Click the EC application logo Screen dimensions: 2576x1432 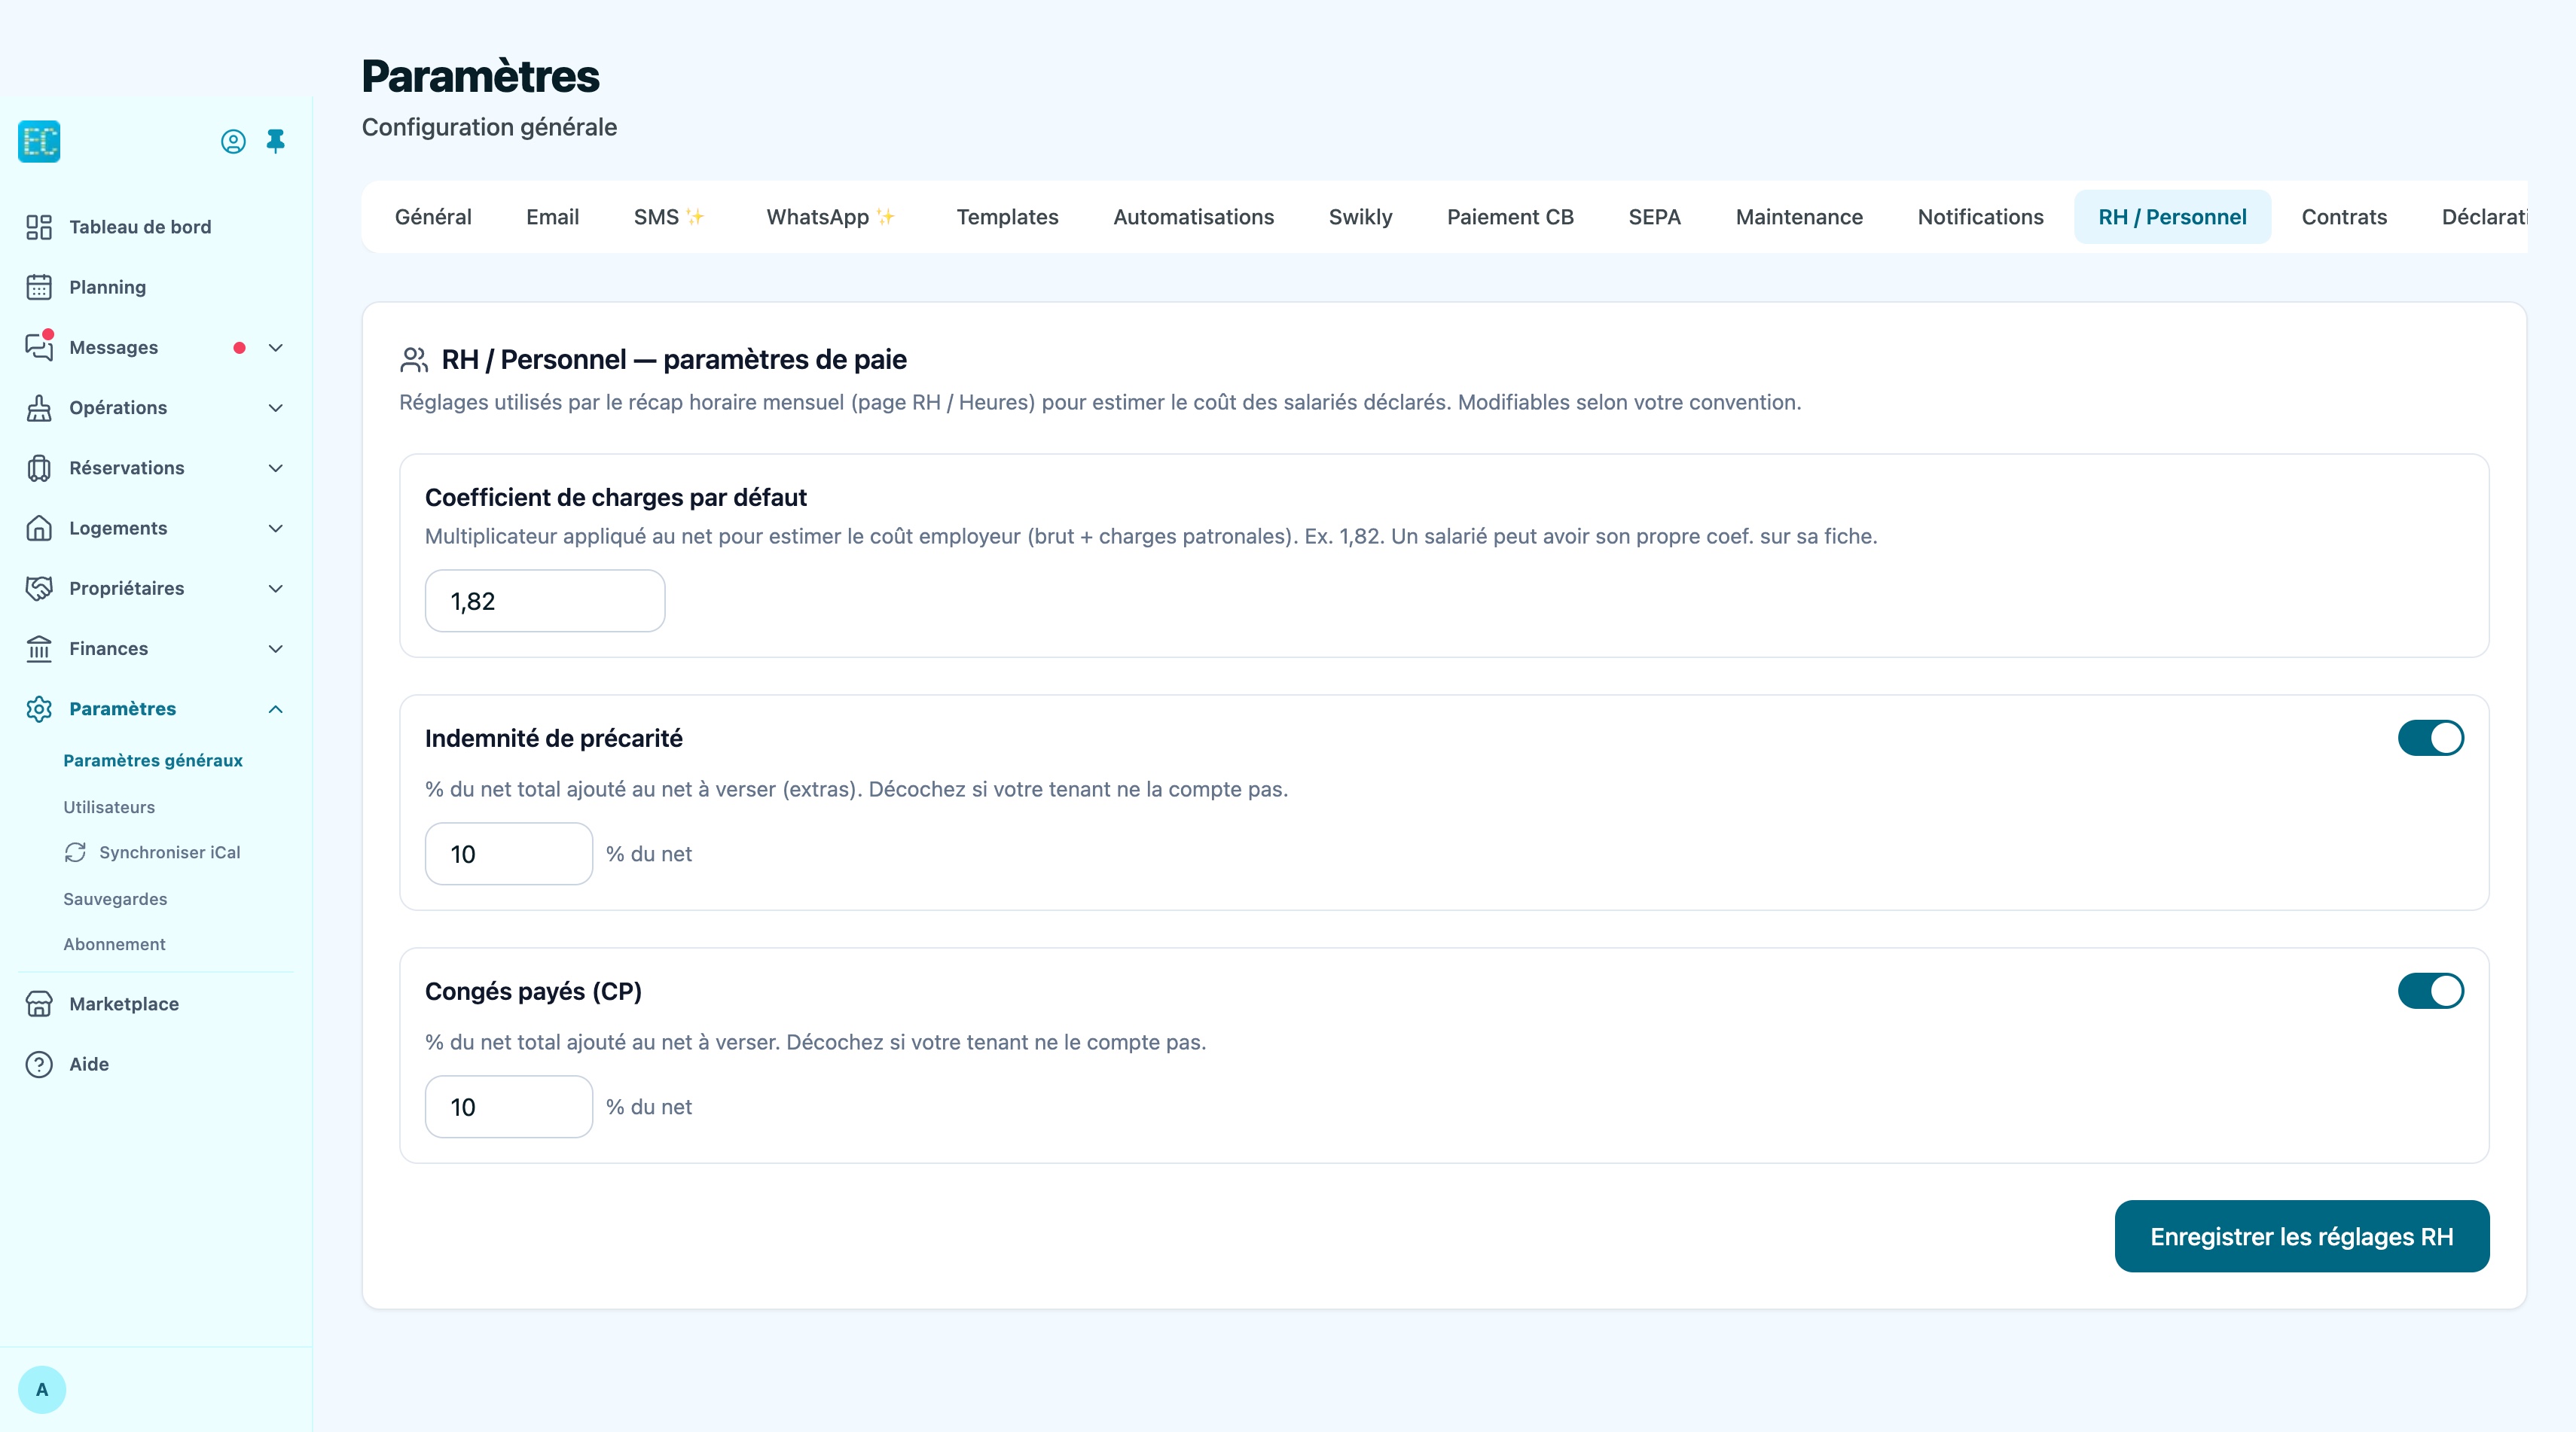(39, 141)
